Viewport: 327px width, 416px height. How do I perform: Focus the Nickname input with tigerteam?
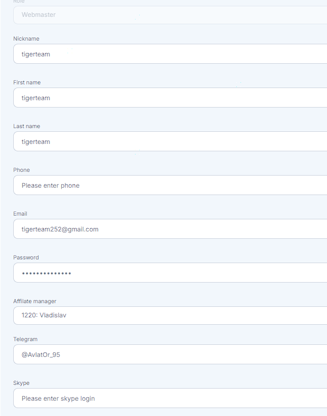coord(170,54)
